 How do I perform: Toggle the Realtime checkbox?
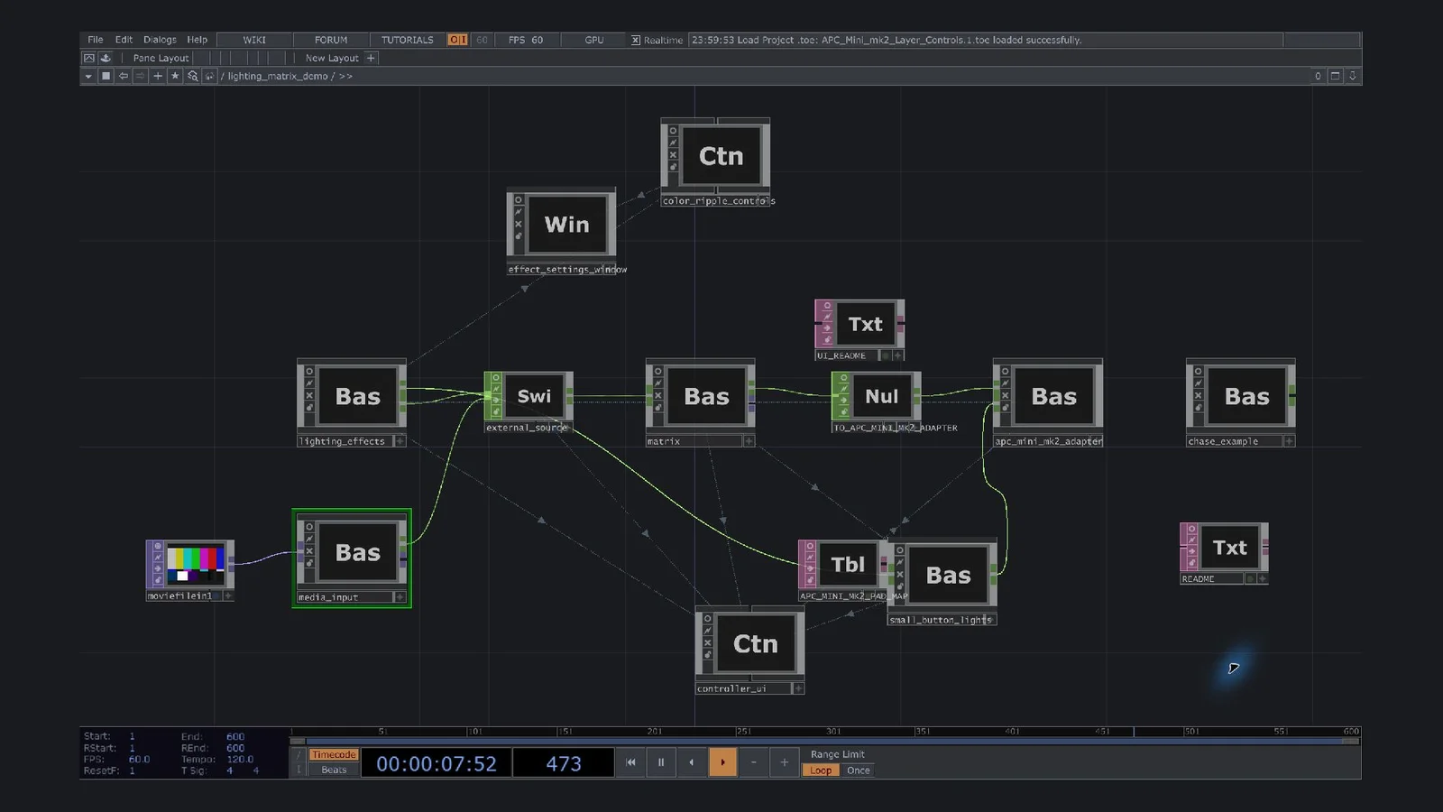636,40
